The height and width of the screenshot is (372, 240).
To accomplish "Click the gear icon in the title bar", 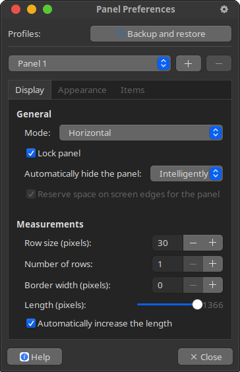I will pos(224,9).
